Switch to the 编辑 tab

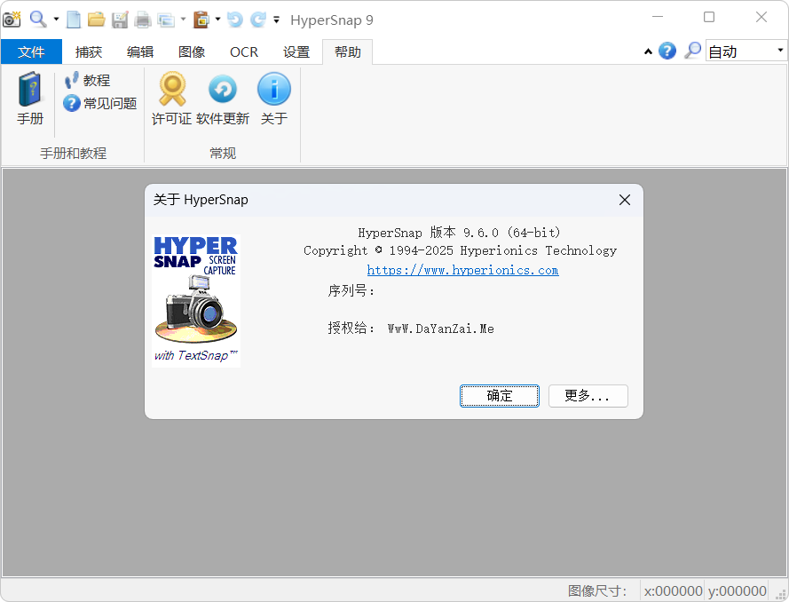coord(140,51)
